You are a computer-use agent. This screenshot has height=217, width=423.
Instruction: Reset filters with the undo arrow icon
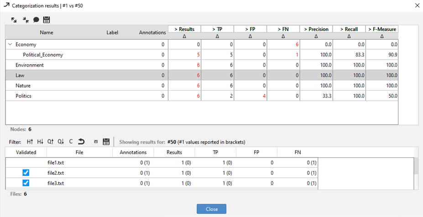coord(81,141)
